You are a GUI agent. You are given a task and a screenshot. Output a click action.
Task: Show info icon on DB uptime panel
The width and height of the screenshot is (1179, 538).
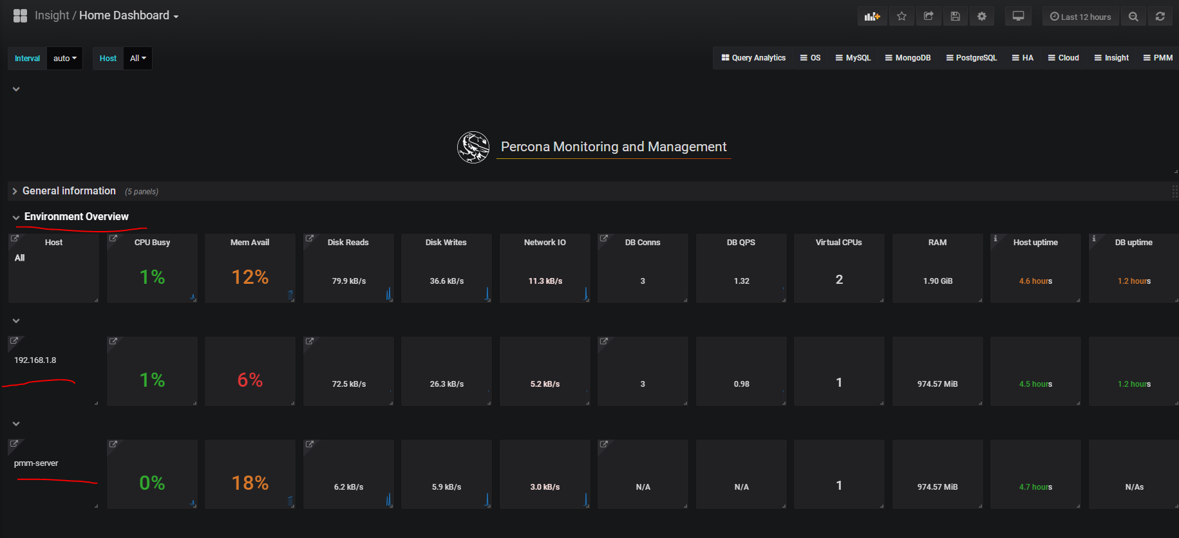[1094, 238]
